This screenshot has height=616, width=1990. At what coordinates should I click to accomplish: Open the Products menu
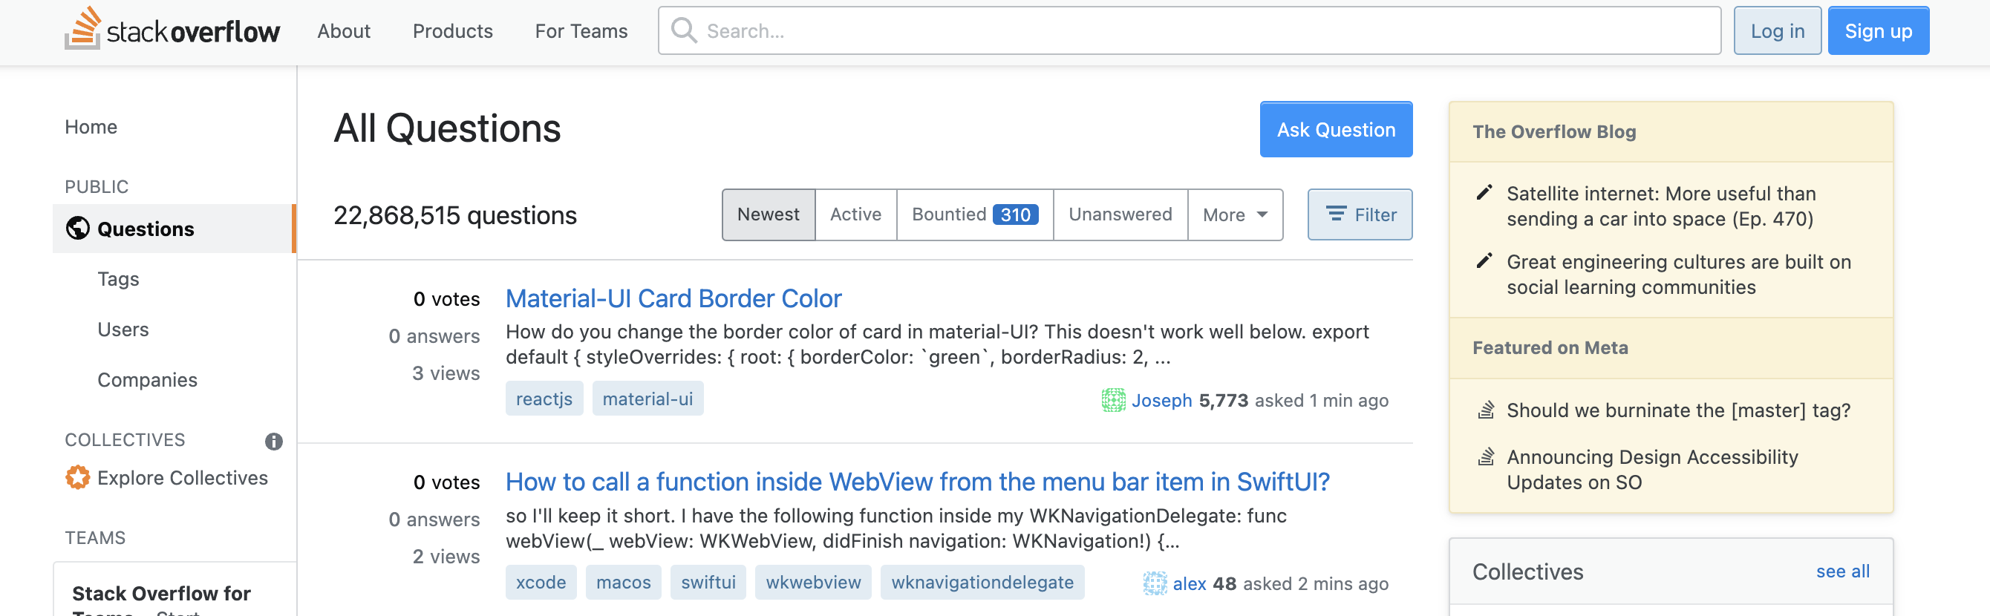point(453,31)
